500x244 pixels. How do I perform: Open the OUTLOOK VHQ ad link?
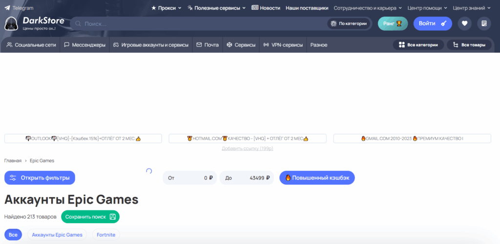(83, 138)
